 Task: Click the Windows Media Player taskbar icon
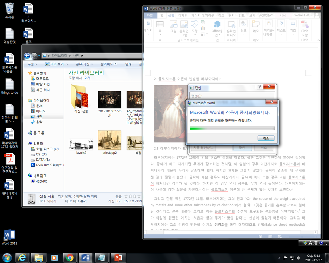[54, 258]
